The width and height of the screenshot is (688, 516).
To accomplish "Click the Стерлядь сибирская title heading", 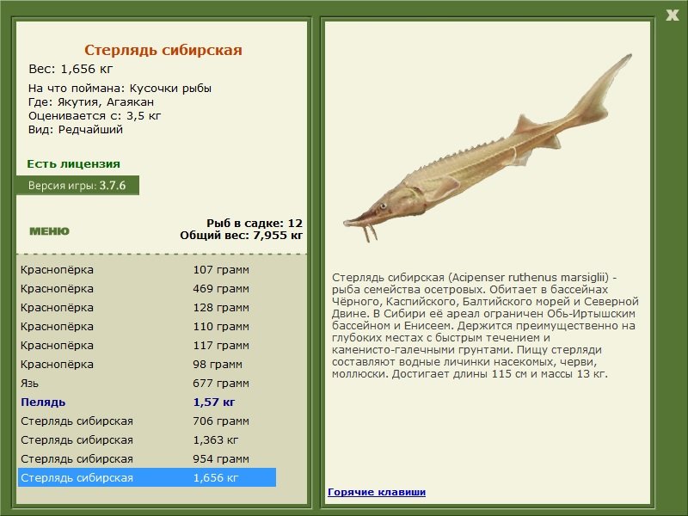I will tap(163, 50).
